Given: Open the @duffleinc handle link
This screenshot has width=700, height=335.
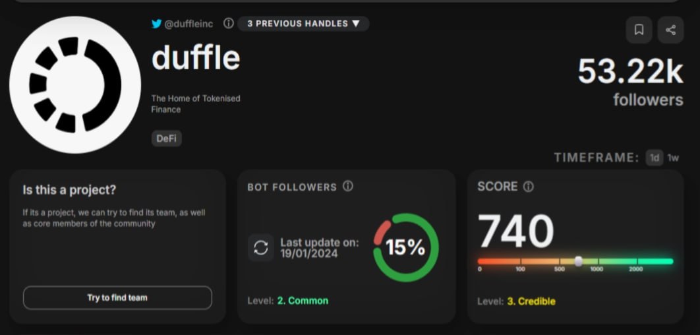Looking at the screenshot, I should click(x=189, y=24).
